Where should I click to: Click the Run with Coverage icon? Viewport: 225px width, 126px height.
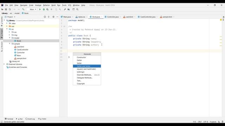click(x=47, y=9)
